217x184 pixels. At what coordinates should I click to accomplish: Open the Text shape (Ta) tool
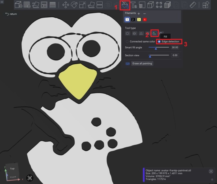[x=134, y=5]
